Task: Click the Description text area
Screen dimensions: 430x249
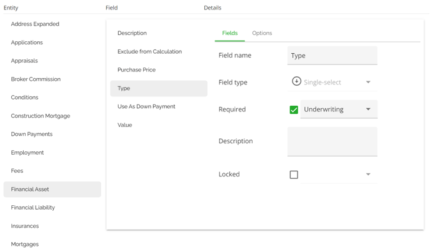Action: click(332, 141)
